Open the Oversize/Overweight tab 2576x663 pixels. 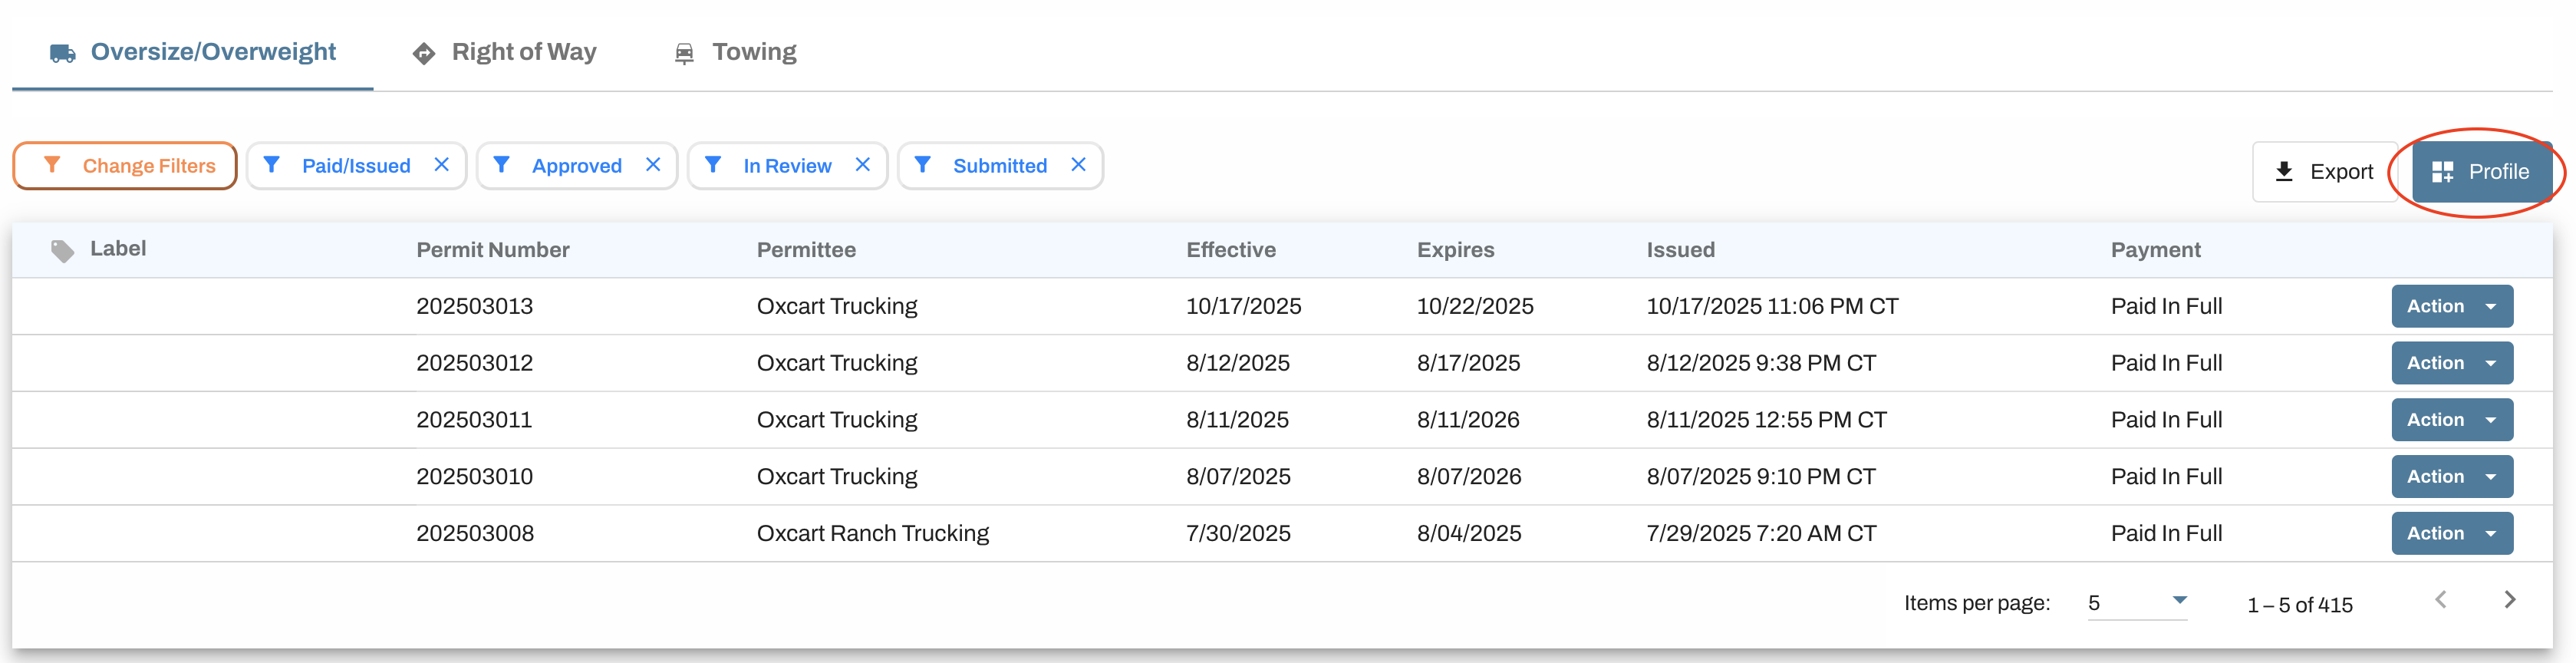(x=193, y=52)
